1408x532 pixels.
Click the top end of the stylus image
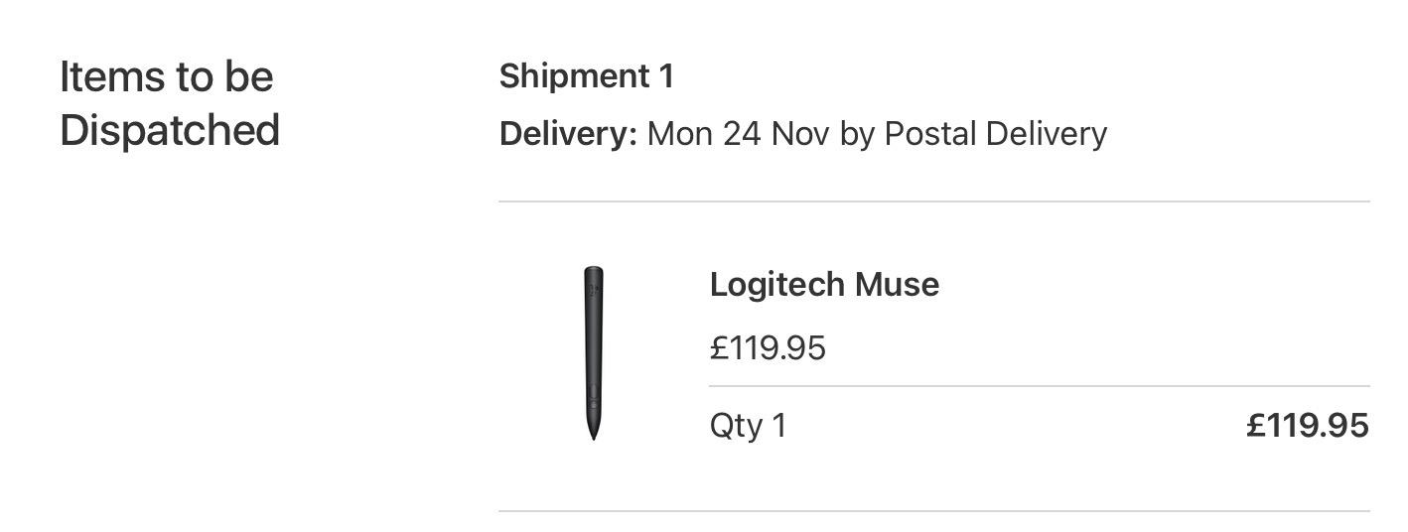(x=593, y=272)
